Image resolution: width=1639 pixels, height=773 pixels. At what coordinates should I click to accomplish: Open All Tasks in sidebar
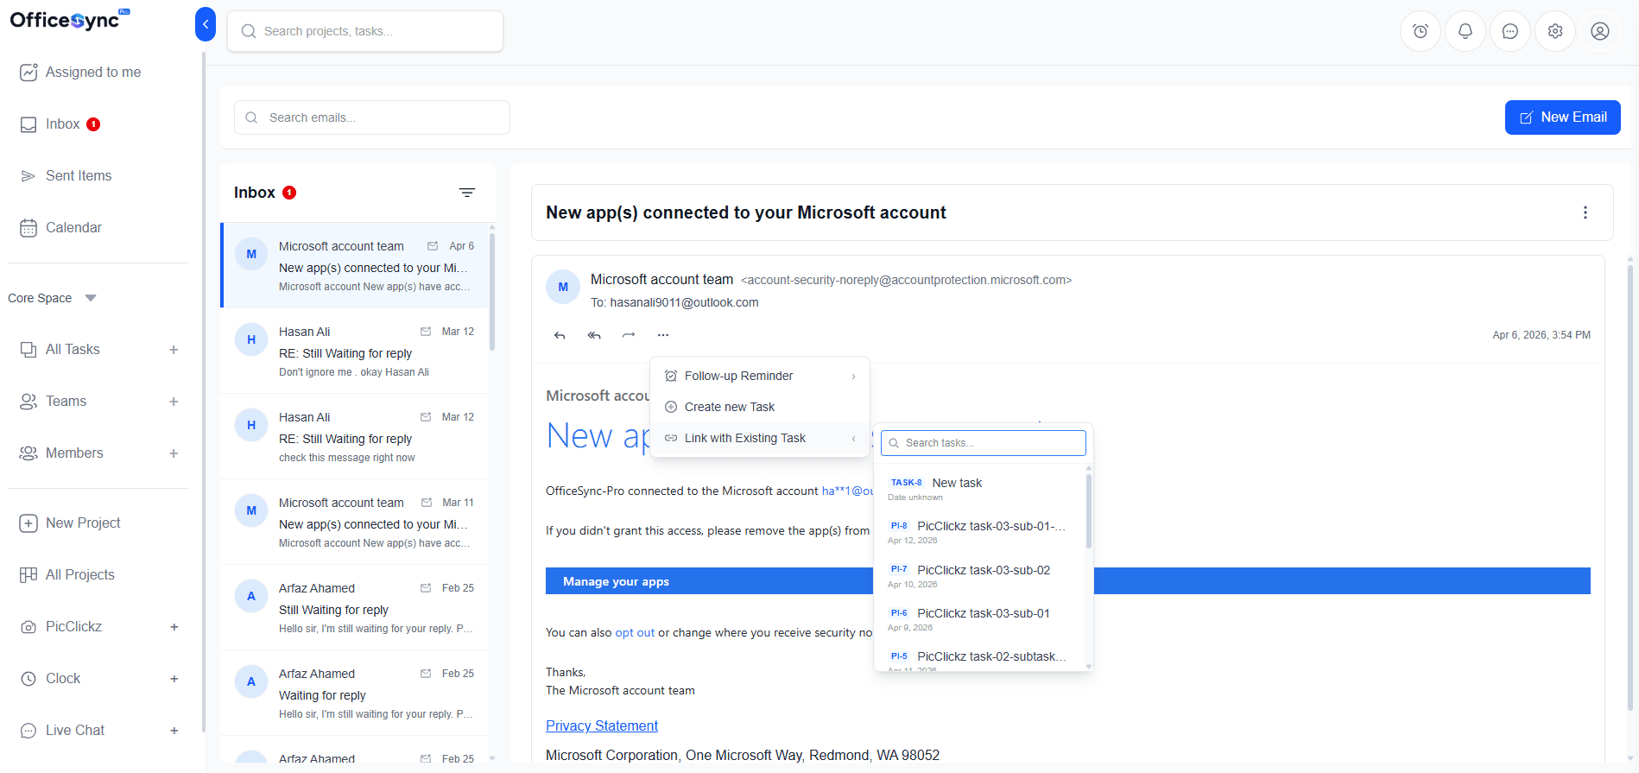click(x=60, y=350)
